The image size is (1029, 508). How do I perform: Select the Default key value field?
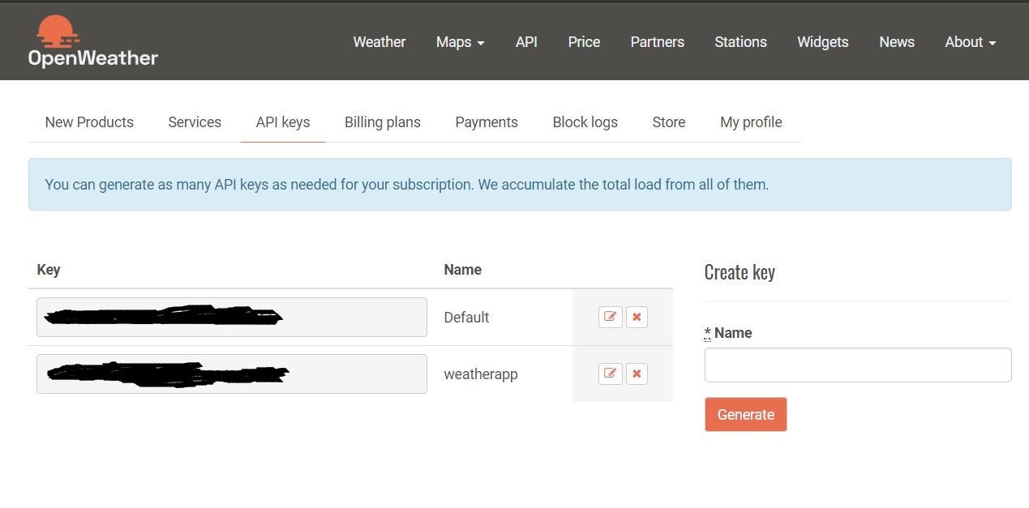[x=231, y=317]
